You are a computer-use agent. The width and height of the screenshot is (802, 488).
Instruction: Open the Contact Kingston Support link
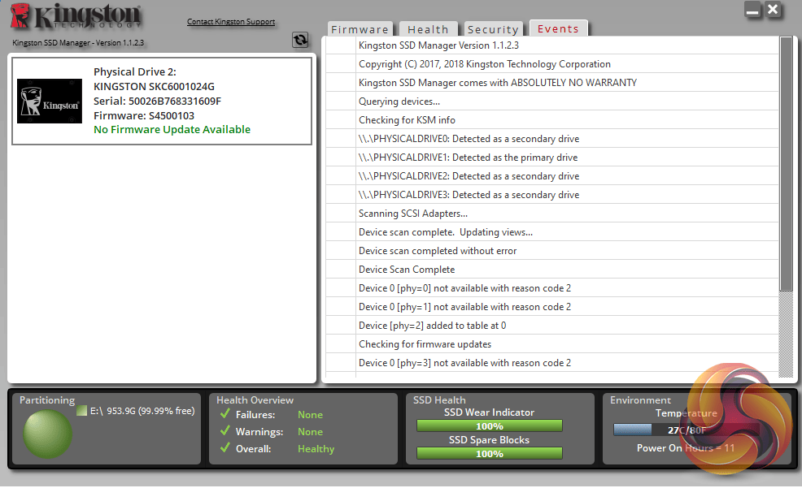point(231,21)
